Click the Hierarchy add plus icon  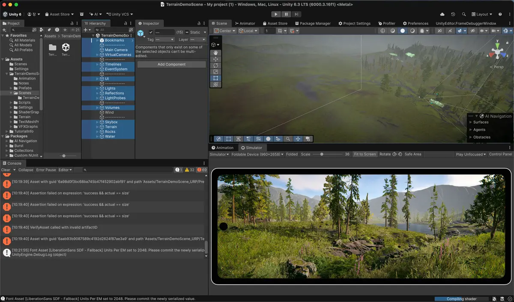pyautogui.click(x=85, y=30)
